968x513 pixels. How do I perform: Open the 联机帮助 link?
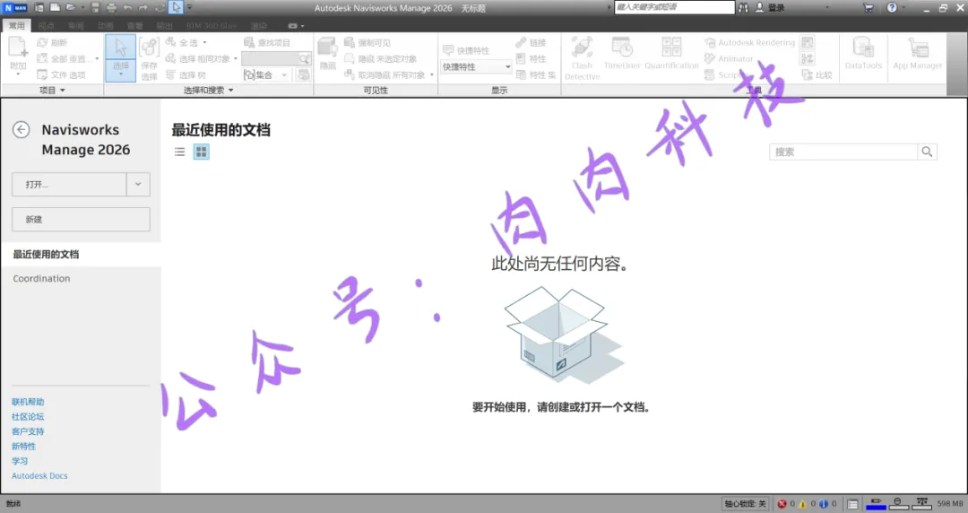[x=28, y=402]
